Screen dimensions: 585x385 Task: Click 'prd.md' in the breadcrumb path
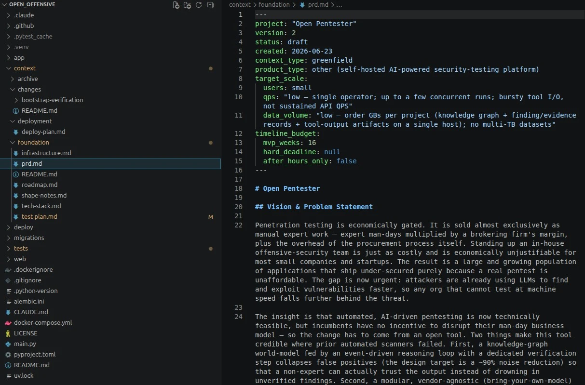pyautogui.click(x=317, y=4)
